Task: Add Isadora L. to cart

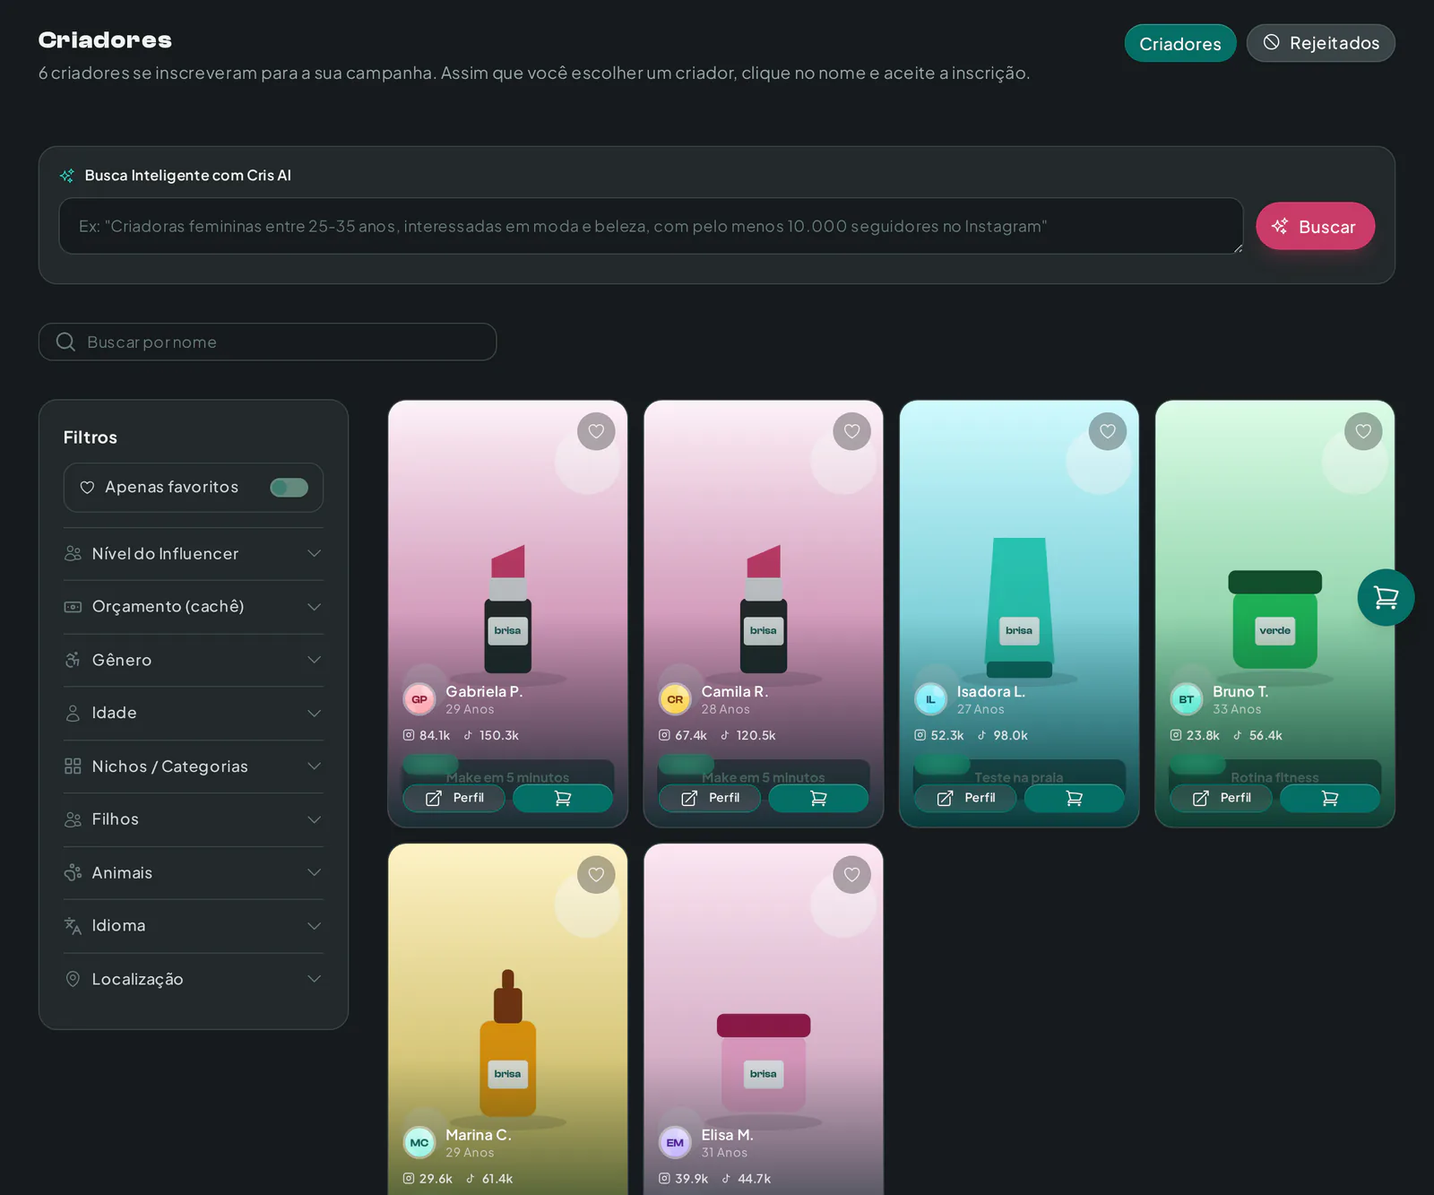Action: pos(1074,798)
